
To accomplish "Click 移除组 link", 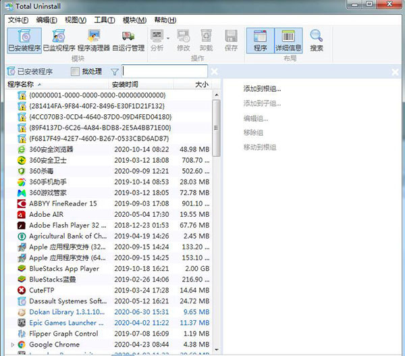I will (x=253, y=132).
